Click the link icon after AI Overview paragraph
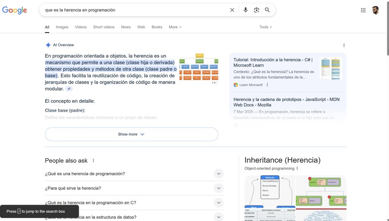Screen dimensions: 389x221 [69, 89]
